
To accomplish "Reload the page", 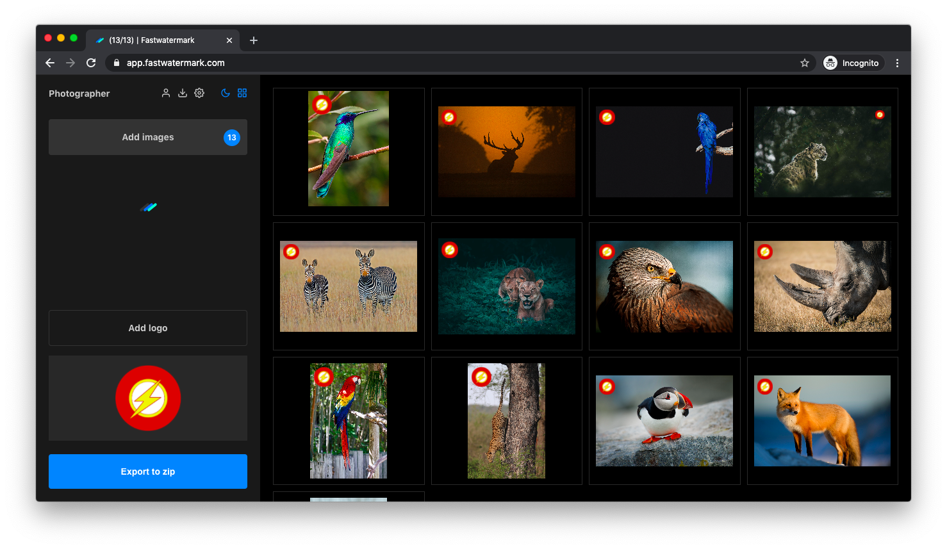I will tap(91, 63).
